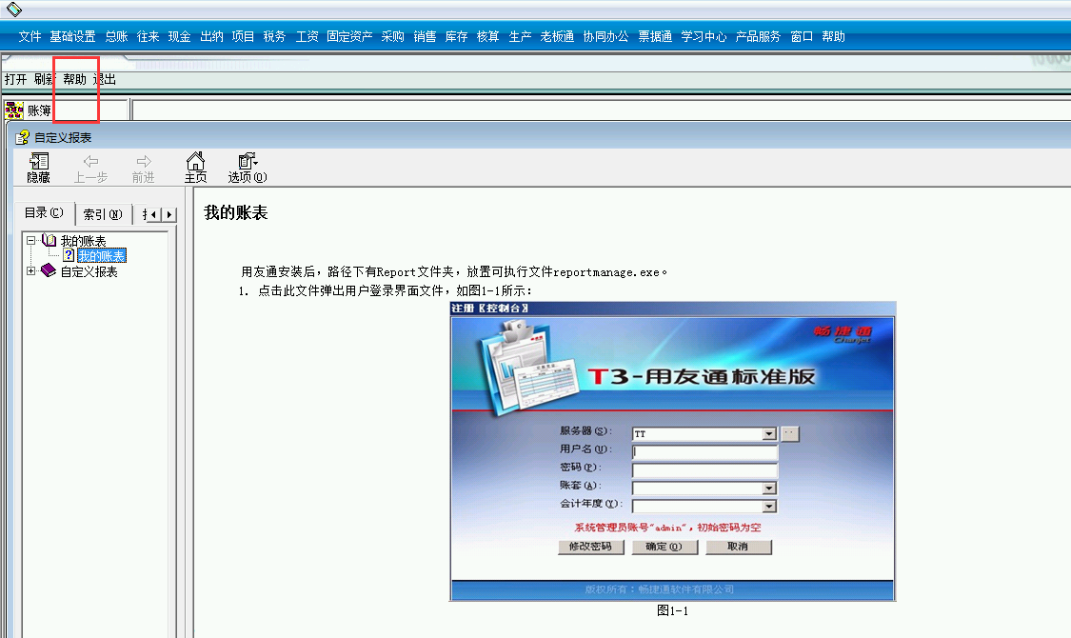The width and height of the screenshot is (1071, 638).
Task: Open the 销售 menu
Action: coord(425,37)
